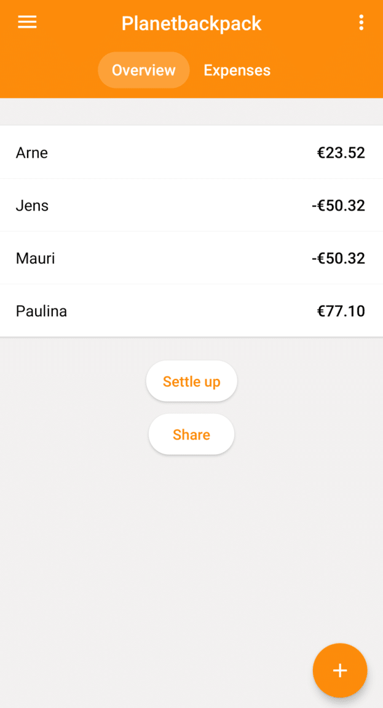Open Paulina's entry by her name

click(x=41, y=311)
